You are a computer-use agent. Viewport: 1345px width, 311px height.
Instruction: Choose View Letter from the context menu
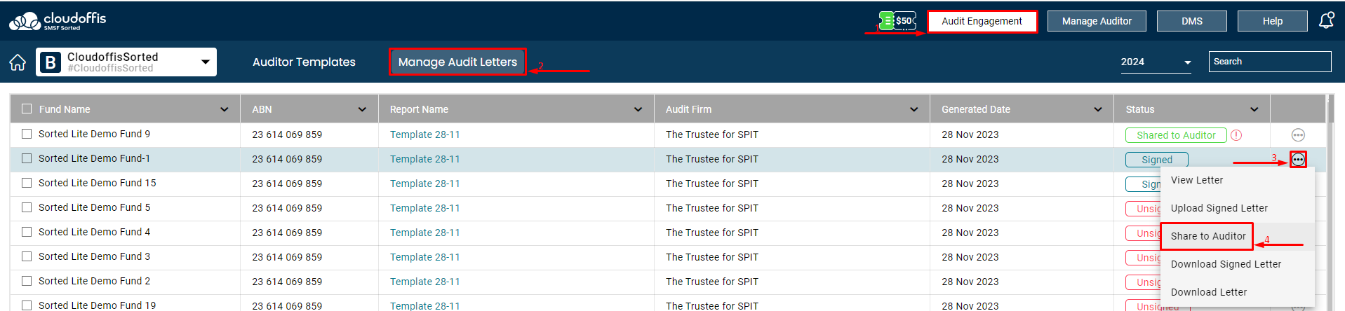click(x=1238, y=180)
